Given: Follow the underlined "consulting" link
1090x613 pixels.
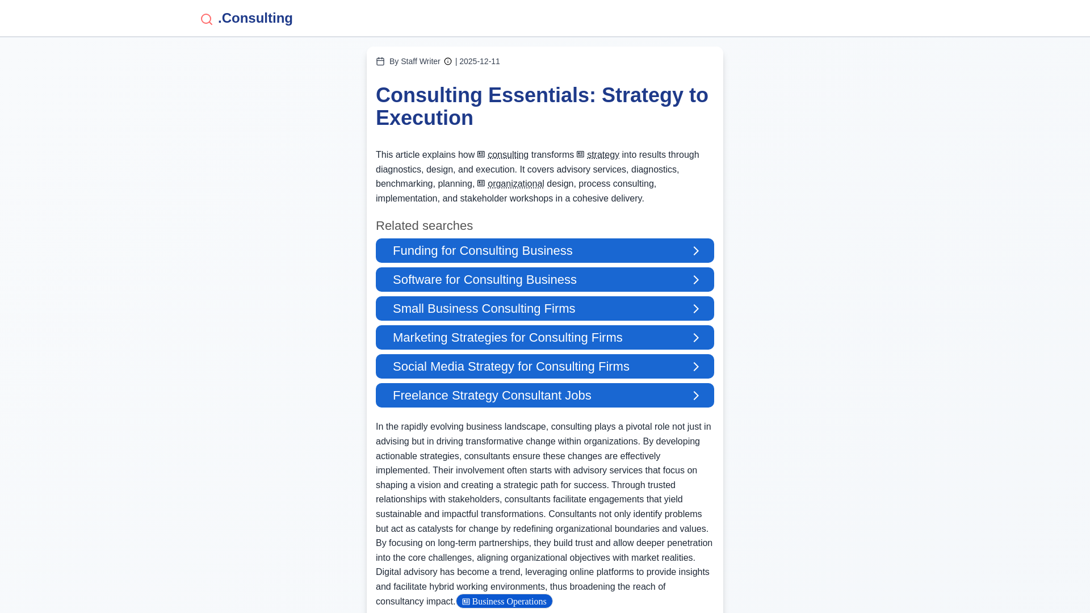Looking at the screenshot, I should click(x=508, y=155).
